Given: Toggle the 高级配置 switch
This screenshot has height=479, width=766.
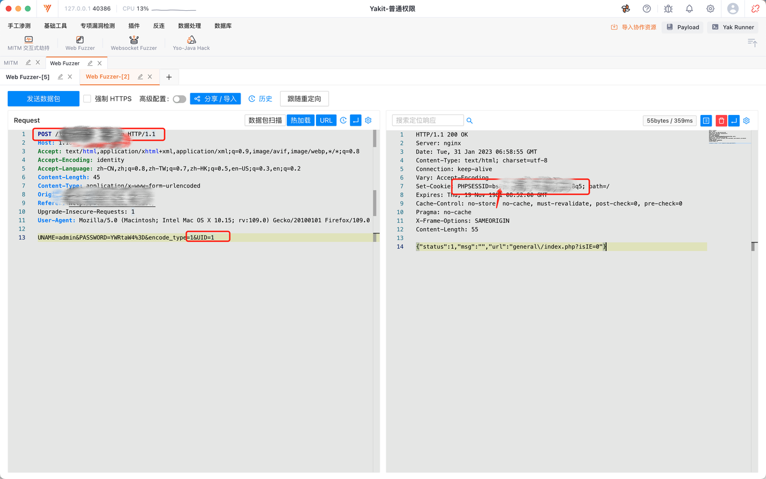Looking at the screenshot, I should point(179,99).
